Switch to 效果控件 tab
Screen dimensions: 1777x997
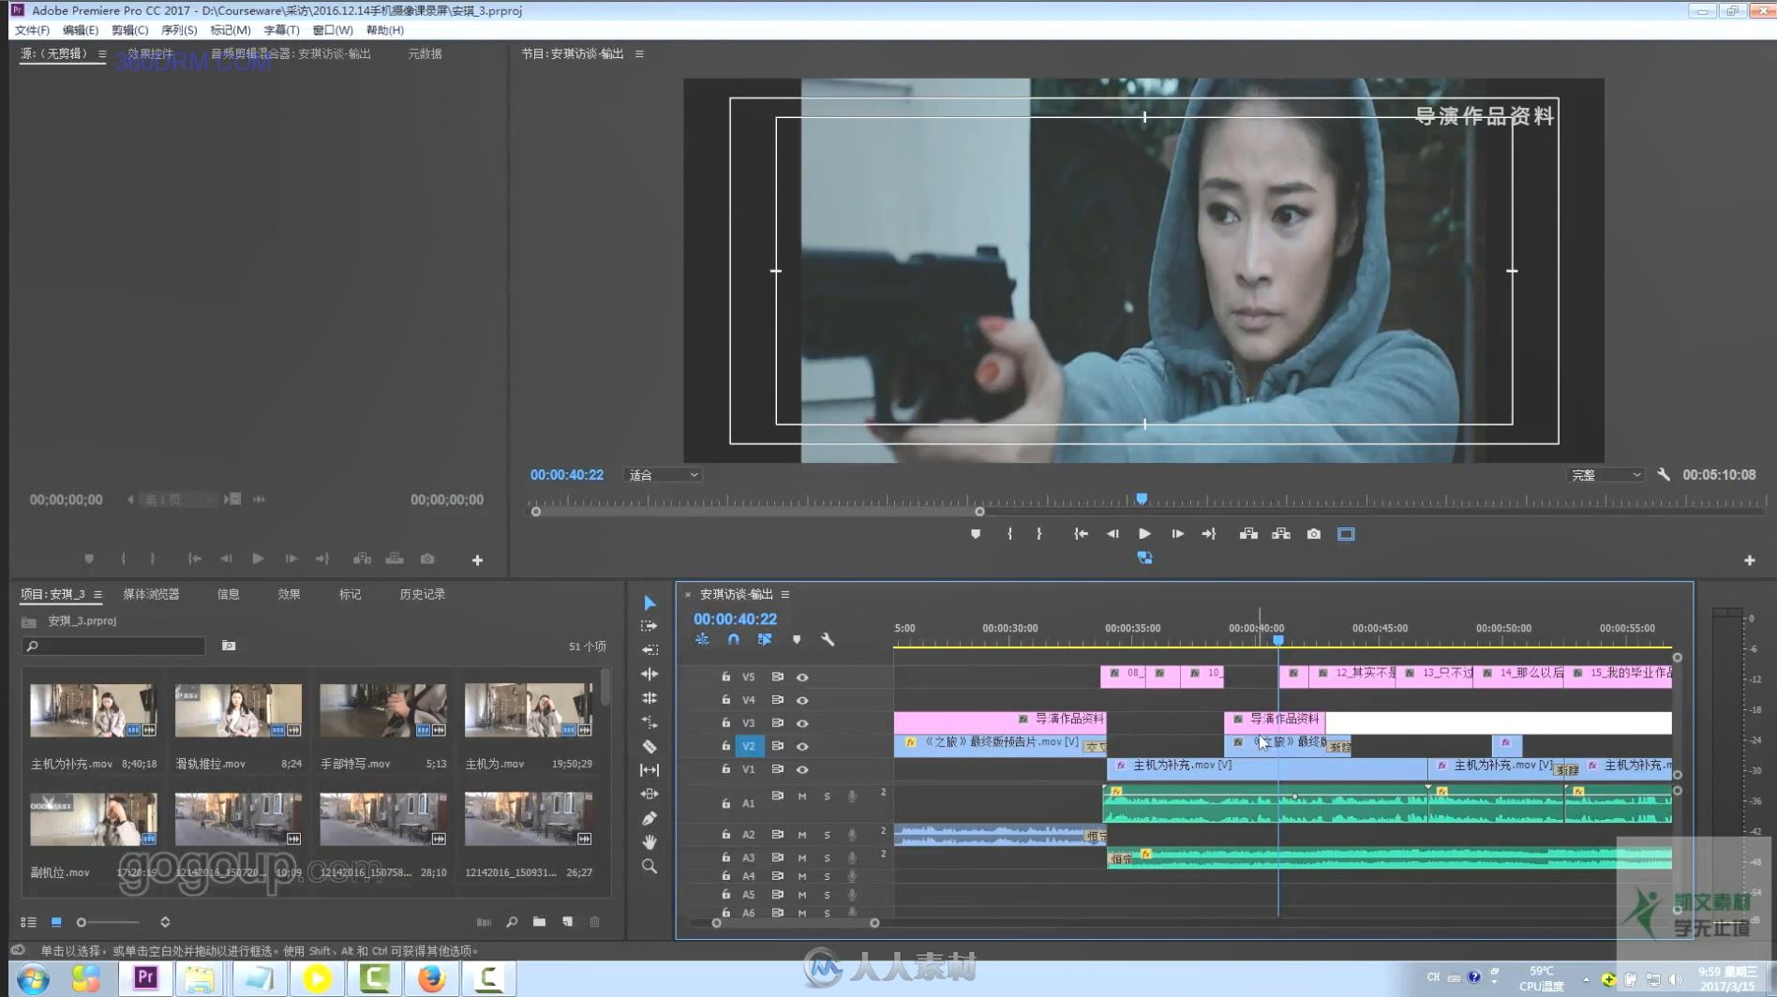click(150, 54)
